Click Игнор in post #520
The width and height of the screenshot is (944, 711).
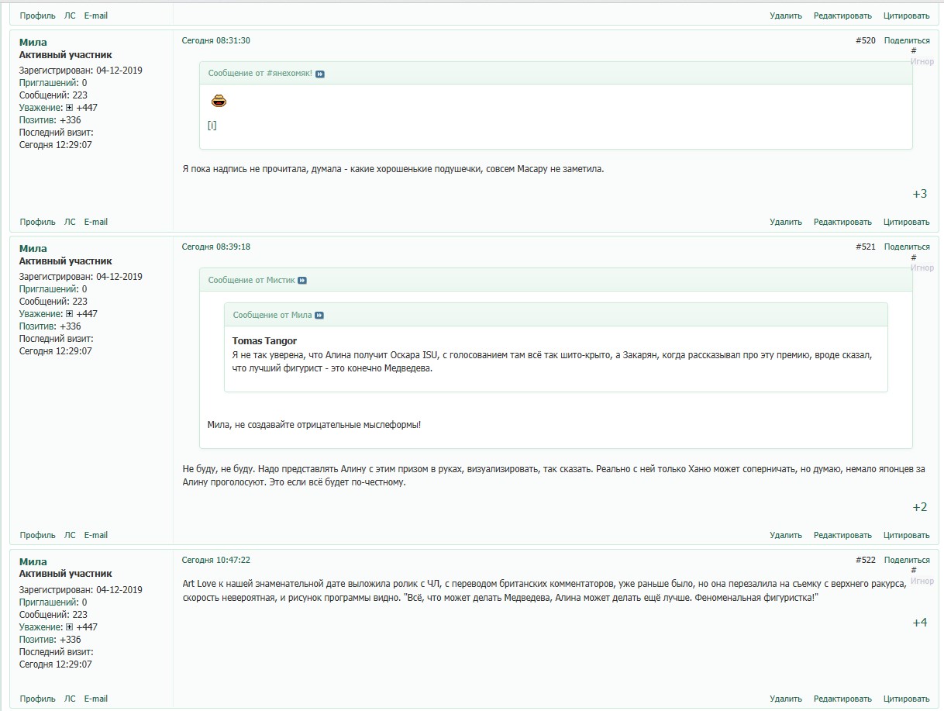point(922,61)
